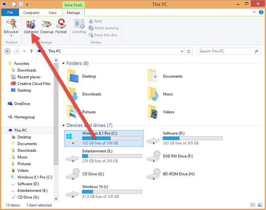Switch to the Computer ribbon tab
Screen dimensions: 266x210
click(31, 13)
